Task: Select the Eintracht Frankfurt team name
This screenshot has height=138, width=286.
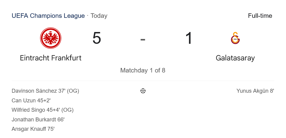Action: pos(51,58)
